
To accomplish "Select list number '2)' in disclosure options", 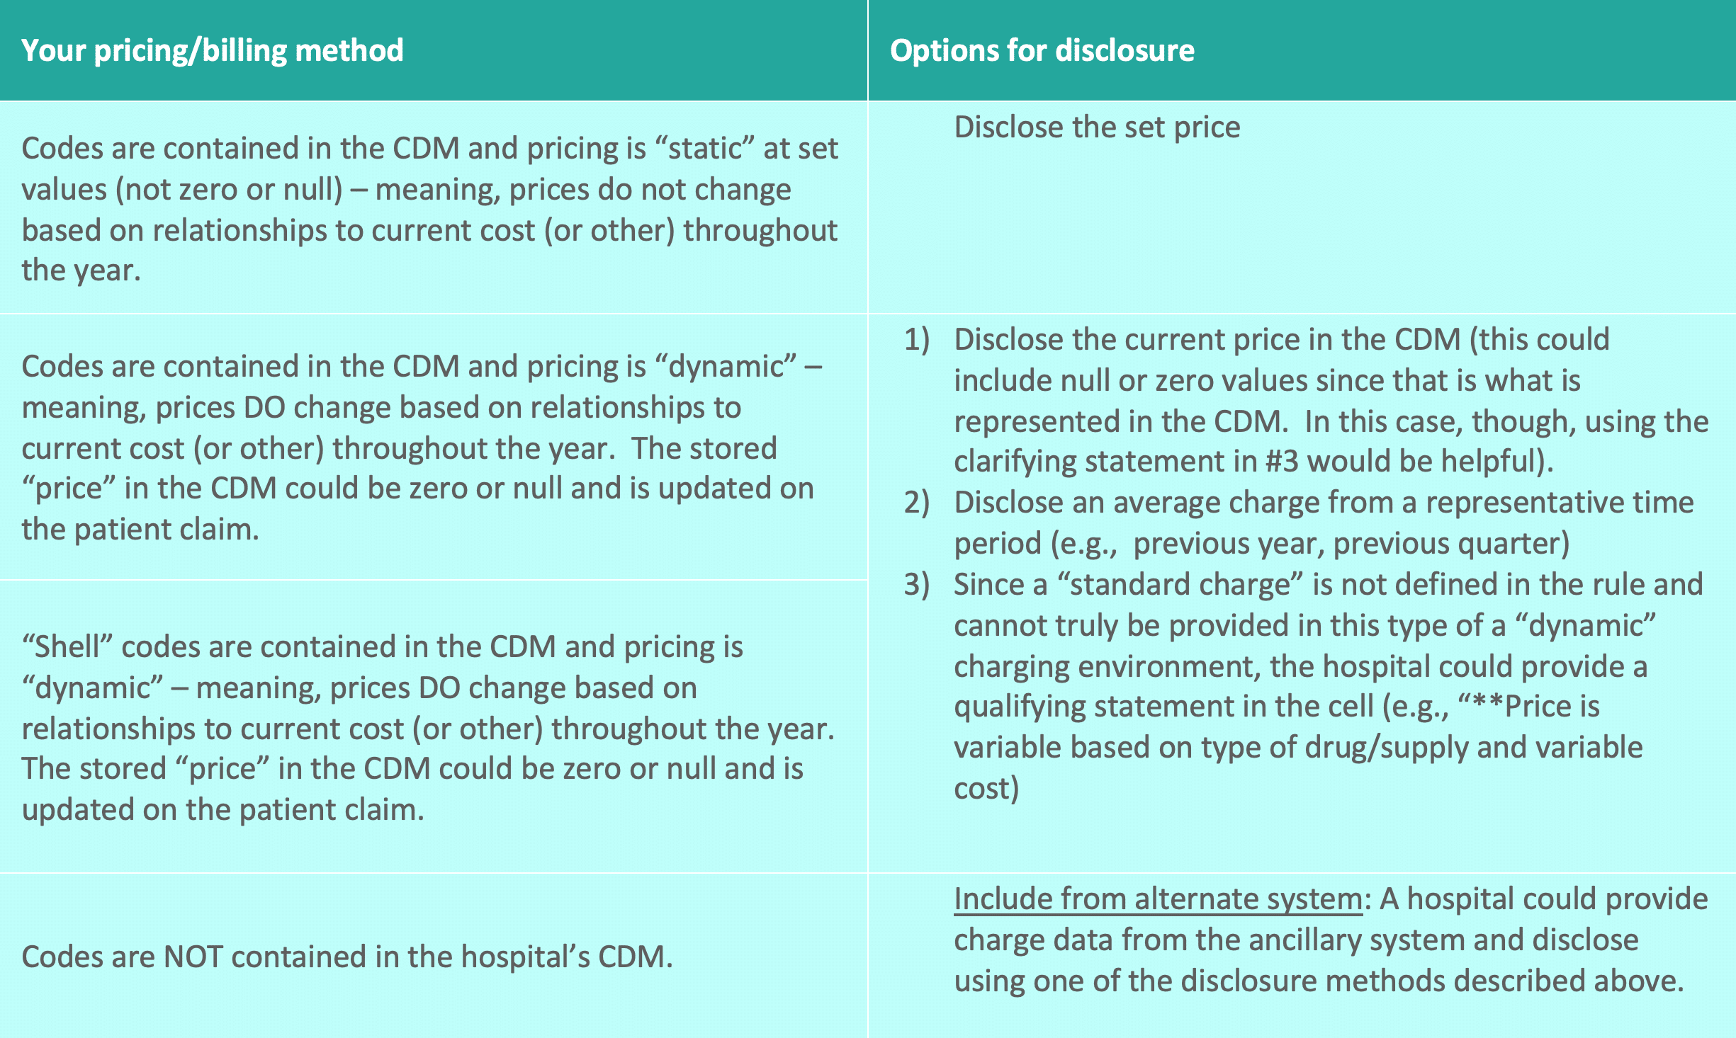I will click(916, 503).
